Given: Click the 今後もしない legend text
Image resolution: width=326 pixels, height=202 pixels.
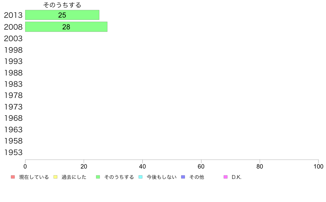Looking at the screenshot, I should [162, 177].
